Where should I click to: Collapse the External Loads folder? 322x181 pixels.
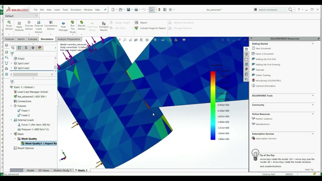point(11,120)
